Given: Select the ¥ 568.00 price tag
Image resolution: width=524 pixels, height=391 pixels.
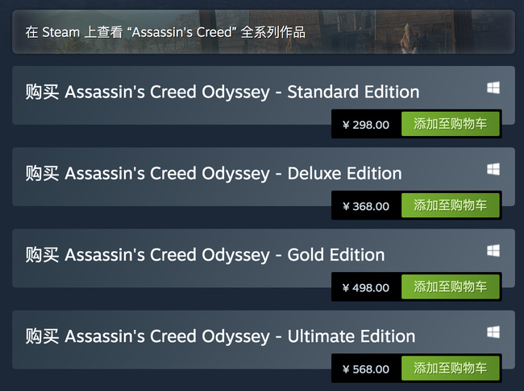Looking at the screenshot, I should [x=366, y=368].
